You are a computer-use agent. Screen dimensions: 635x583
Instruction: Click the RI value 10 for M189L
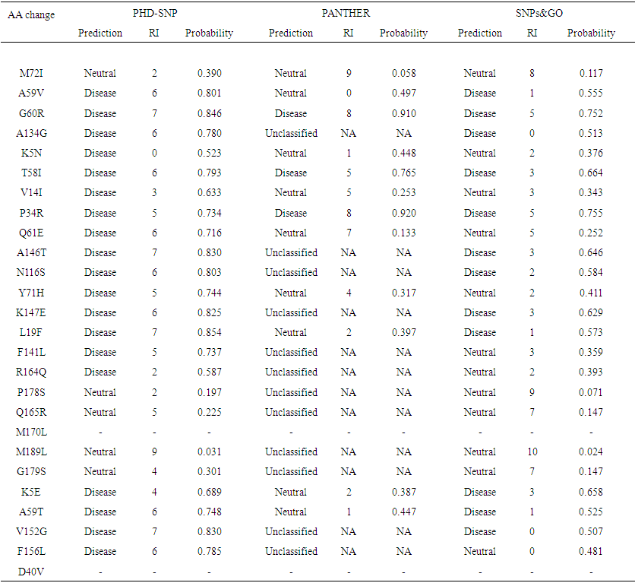click(532, 452)
